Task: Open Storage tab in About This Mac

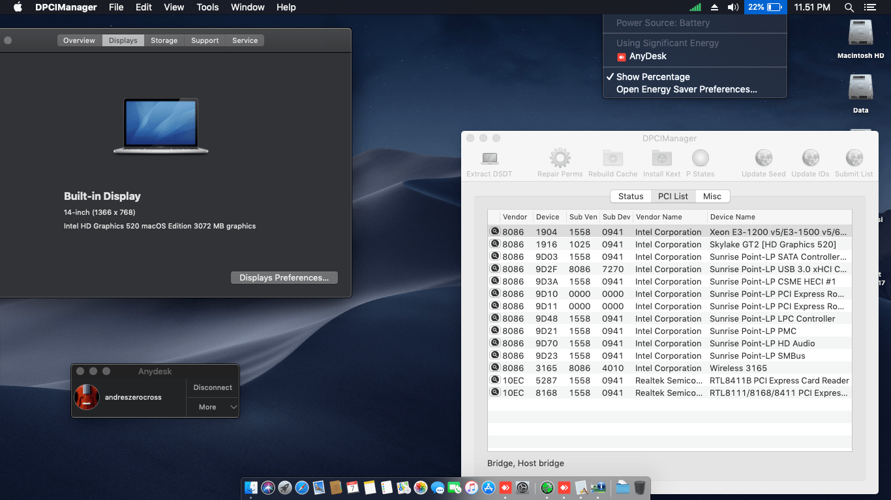Action: 164,40
